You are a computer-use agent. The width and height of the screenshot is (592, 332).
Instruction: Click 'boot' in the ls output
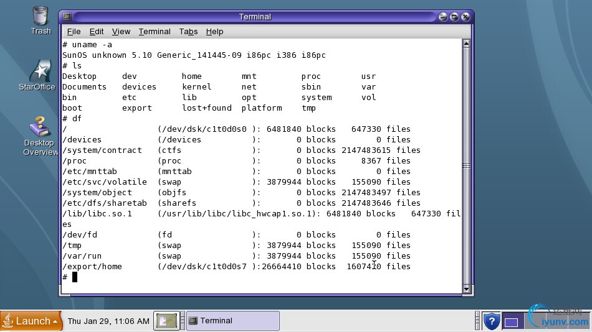pos(72,108)
